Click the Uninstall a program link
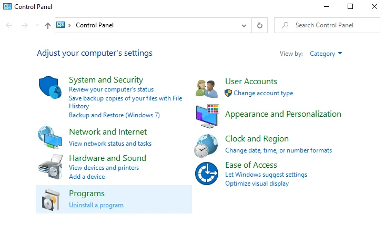 click(x=96, y=205)
